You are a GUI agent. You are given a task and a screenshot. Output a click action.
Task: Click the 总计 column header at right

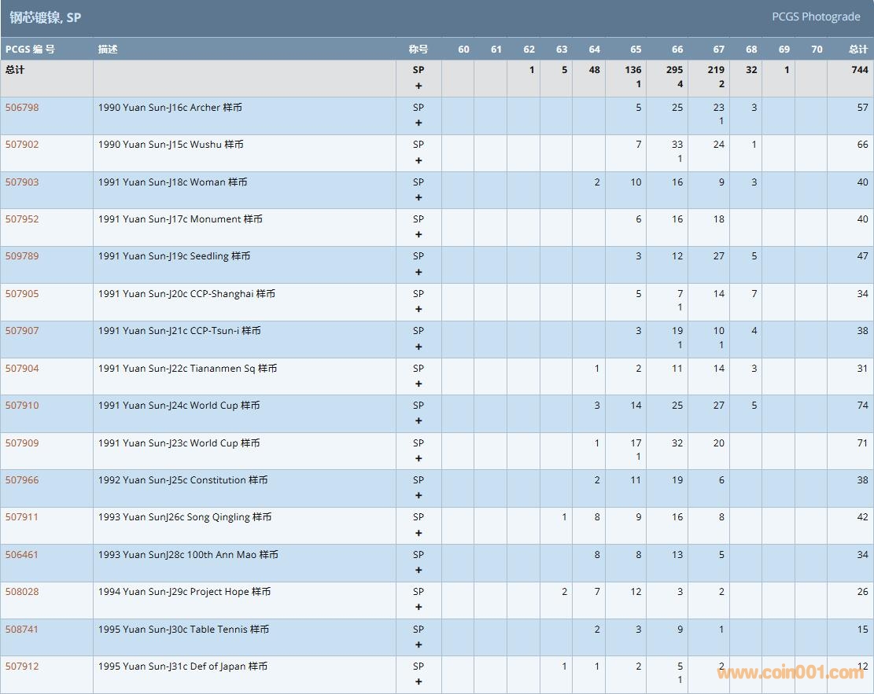tap(857, 50)
